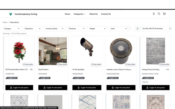Screen dimensions: 175x109
Task: Open the shopping cart icon
Action: pos(164,14)
